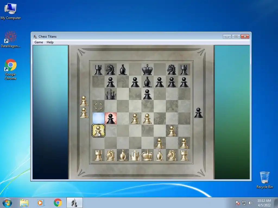The image size is (278, 208).
Task: Click the black knight on b8
Action: [111, 70]
